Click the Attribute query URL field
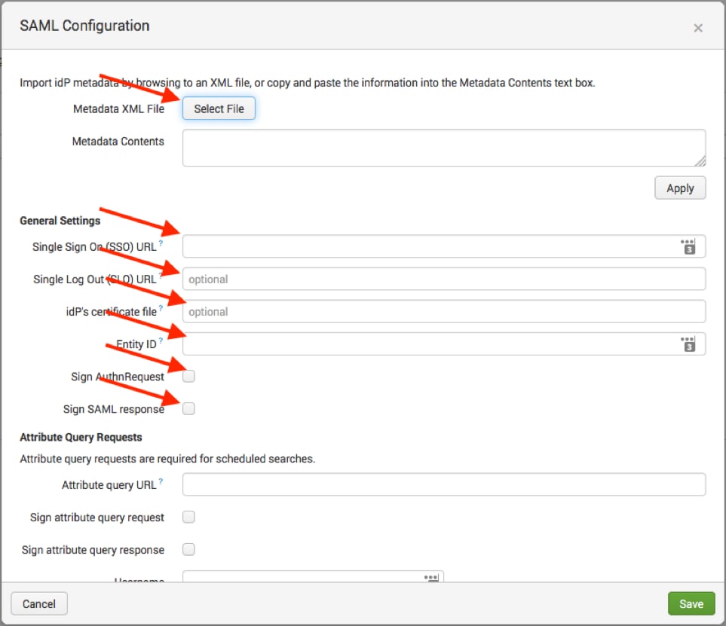 click(444, 484)
